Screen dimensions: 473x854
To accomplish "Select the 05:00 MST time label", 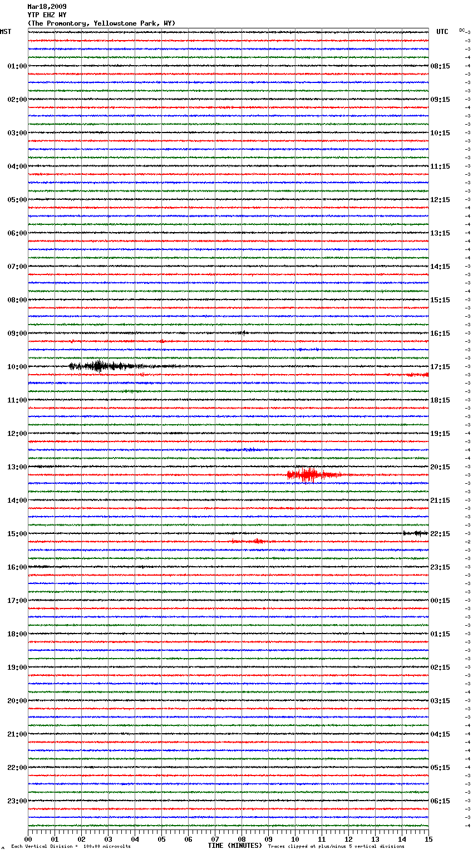I will [17, 200].
